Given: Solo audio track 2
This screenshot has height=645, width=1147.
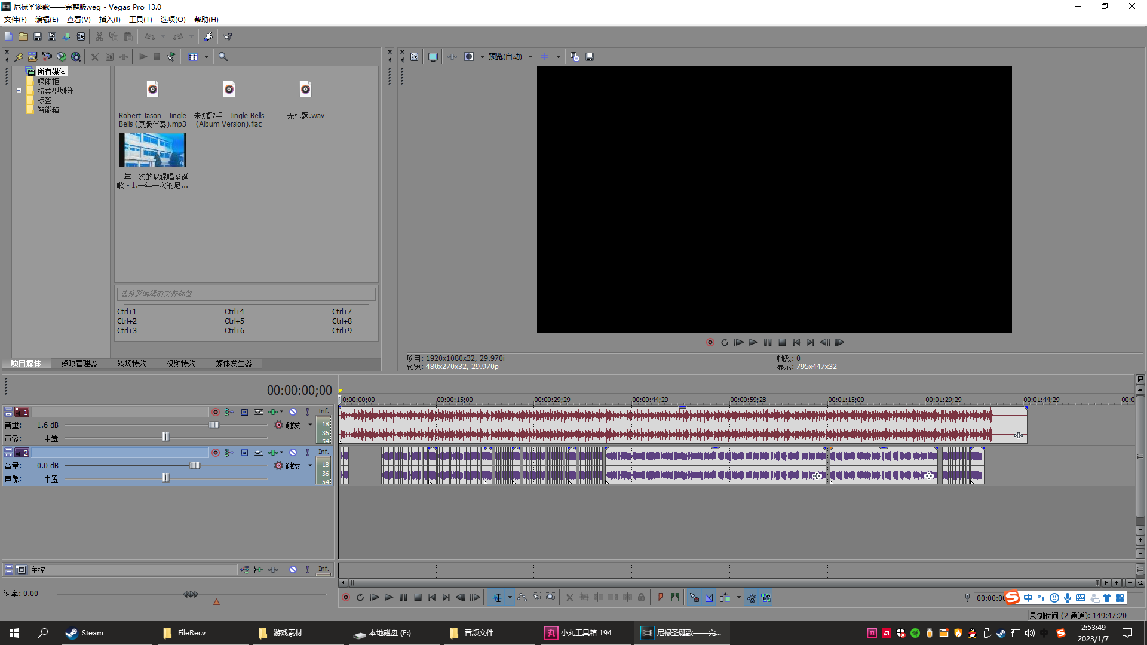Looking at the screenshot, I should coord(308,453).
